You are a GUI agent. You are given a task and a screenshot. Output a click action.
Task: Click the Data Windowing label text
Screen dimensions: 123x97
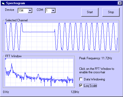(94, 79)
